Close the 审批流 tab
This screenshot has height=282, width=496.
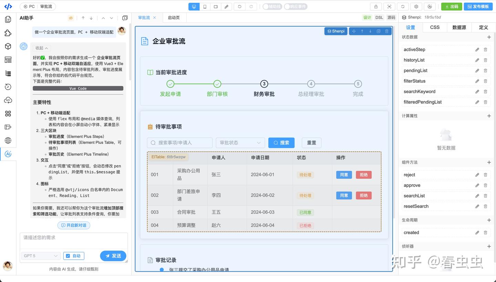pos(155,18)
